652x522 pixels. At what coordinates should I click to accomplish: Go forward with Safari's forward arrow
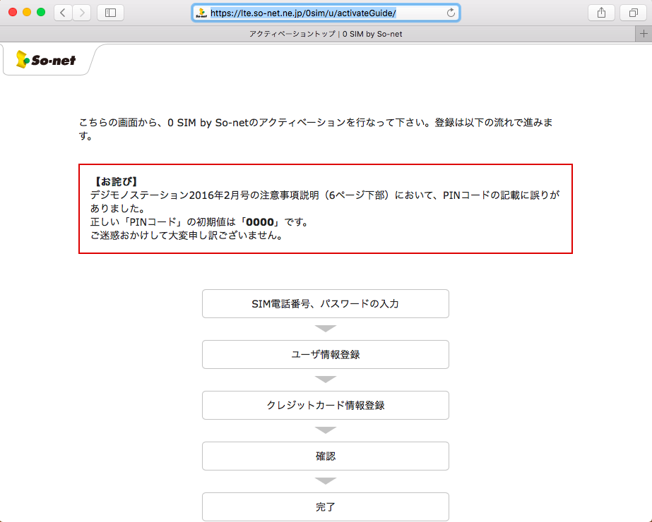click(82, 13)
